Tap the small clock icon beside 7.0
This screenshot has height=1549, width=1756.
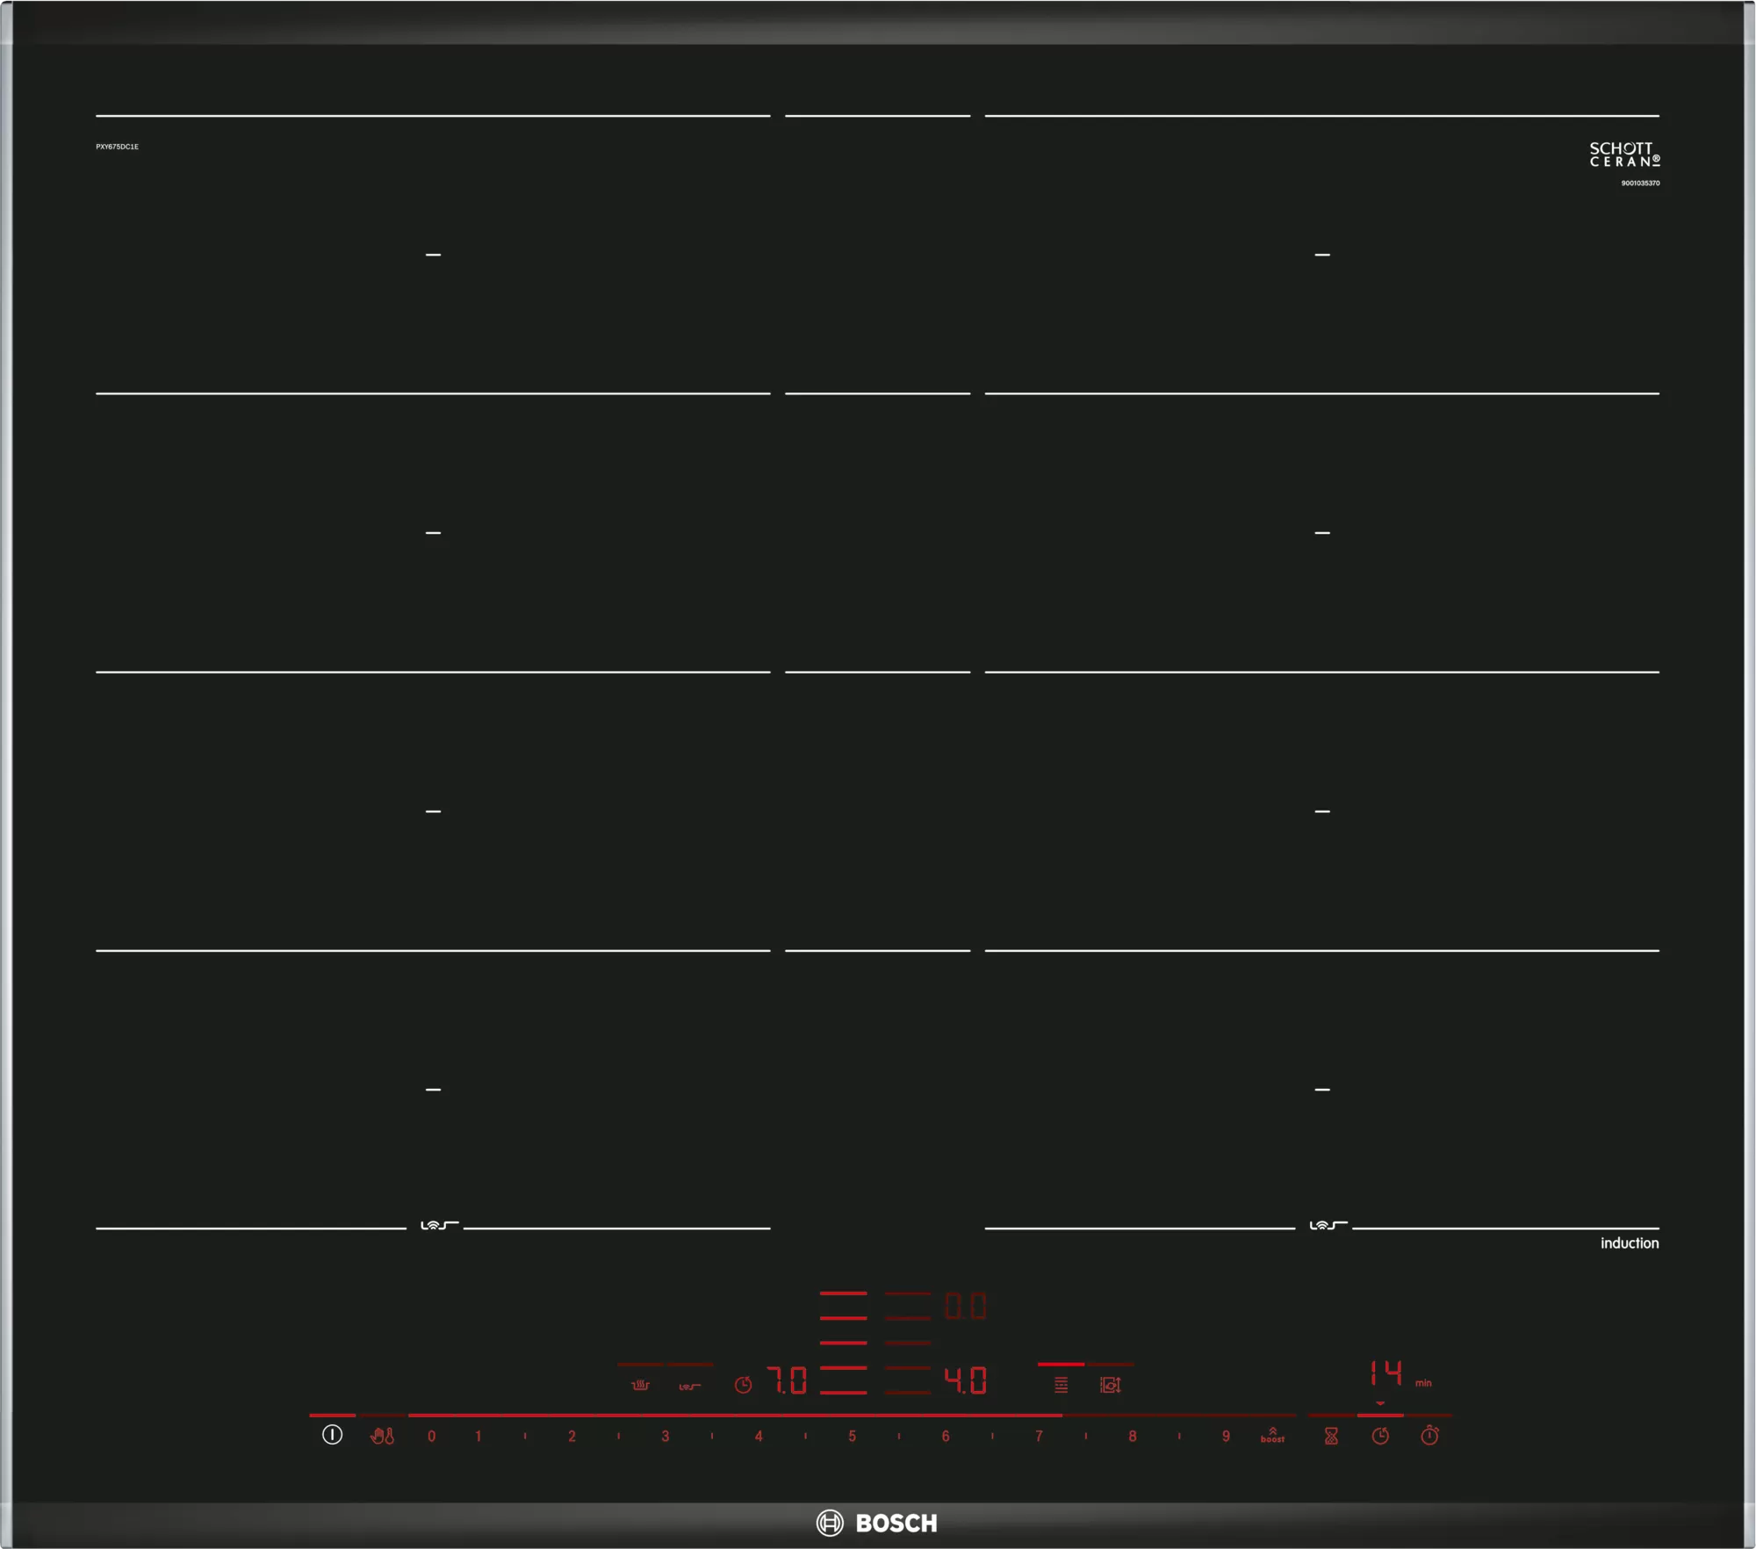[743, 1385]
